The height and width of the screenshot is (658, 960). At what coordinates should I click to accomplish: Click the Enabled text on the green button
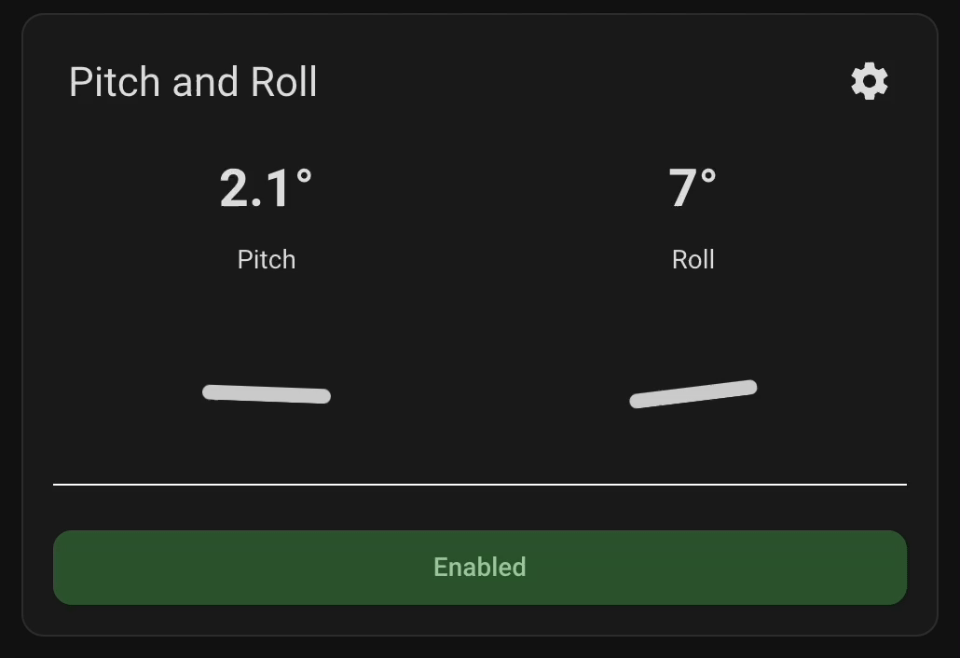click(x=479, y=568)
